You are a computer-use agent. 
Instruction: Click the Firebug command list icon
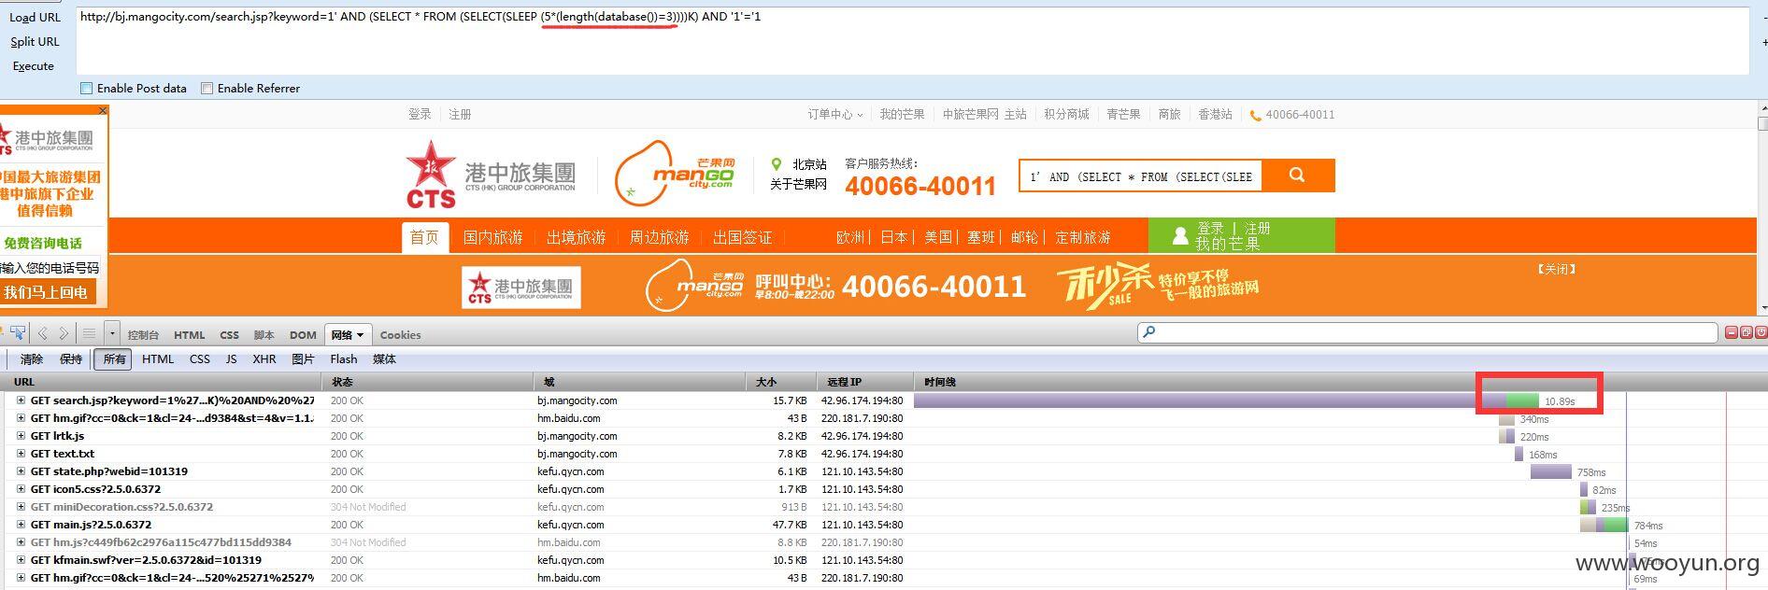point(89,333)
